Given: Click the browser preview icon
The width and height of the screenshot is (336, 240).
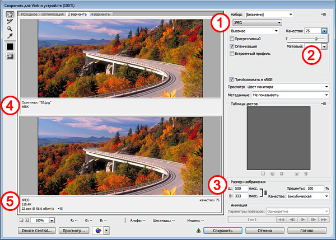Looking at the screenshot, I should 98,230.
